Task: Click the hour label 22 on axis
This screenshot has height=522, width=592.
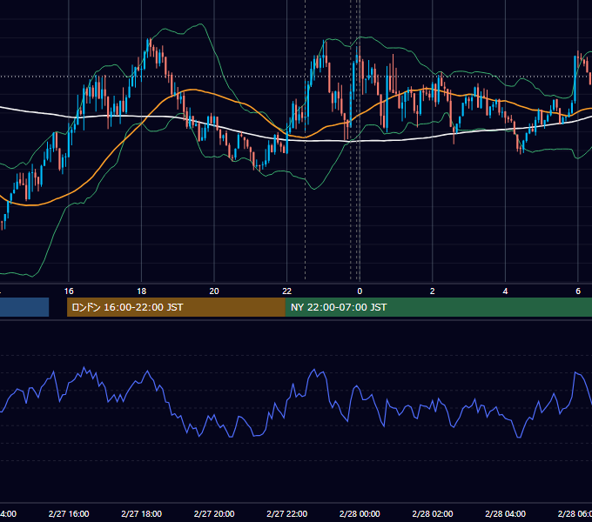Action: point(287,291)
